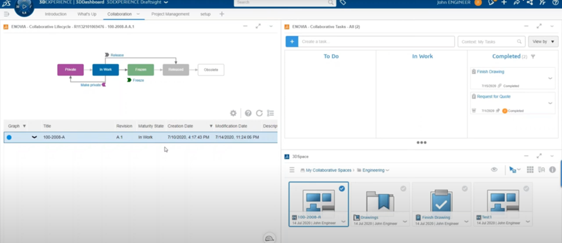The width and height of the screenshot is (562, 243).
Task: Open the Engineering breadcrumb dropdown
Action: 387,171
